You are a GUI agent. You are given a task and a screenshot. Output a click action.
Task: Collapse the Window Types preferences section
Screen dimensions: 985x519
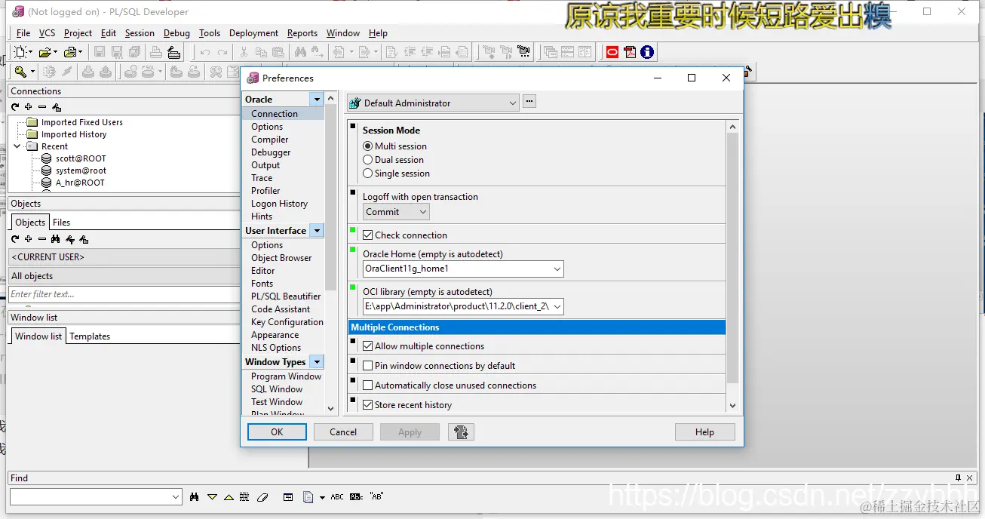317,362
